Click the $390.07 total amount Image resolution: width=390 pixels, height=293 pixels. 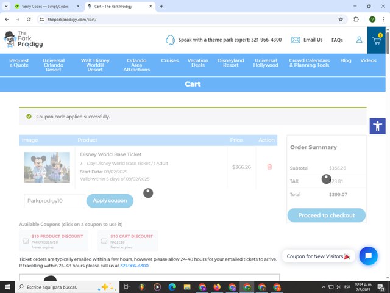pos(338,194)
